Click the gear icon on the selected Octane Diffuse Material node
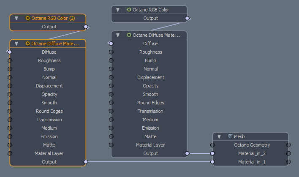The image size is (299, 177). point(27,44)
